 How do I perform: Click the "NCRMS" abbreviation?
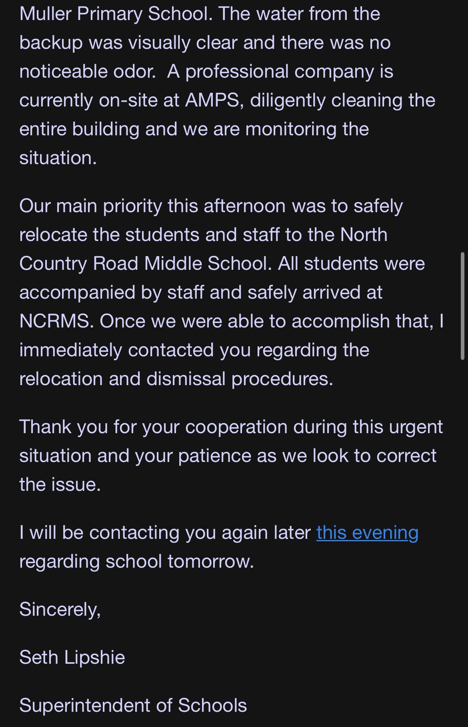(54, 321)
